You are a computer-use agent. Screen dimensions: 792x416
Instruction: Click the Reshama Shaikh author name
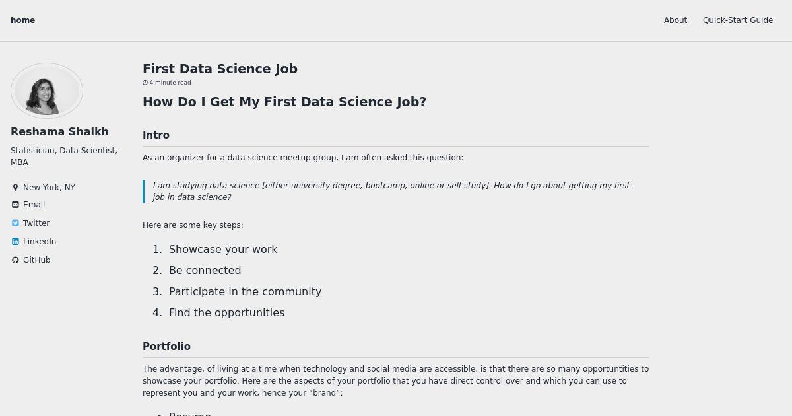pos(59,131)
